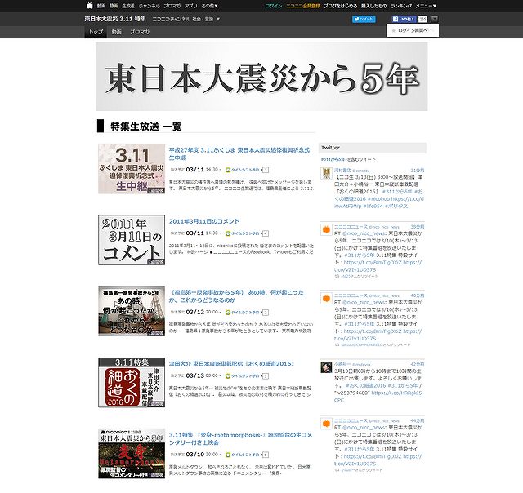Click the 03/12 20:00 broadcast date text
The image size is (523, 493).
pos(203,312)
